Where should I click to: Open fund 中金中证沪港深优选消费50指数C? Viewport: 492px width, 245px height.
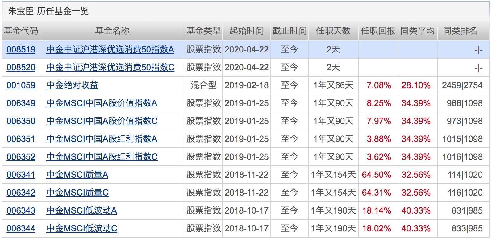click(110, 67)
